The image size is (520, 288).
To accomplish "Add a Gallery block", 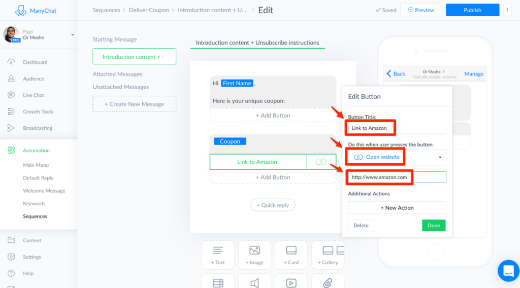I will click(x=328, y=255).
